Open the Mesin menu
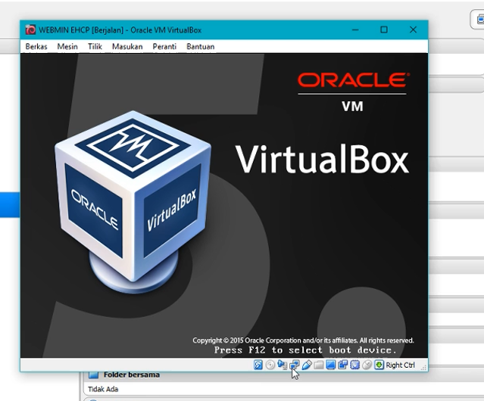The width and height of the screenshot is (484, 401). click(67, 46)
